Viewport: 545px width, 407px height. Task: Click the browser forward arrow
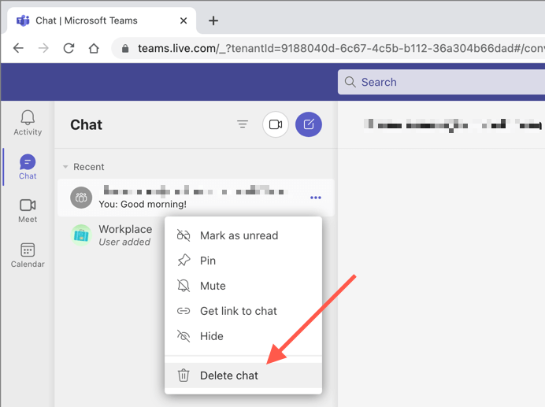(x=43, y=48)
